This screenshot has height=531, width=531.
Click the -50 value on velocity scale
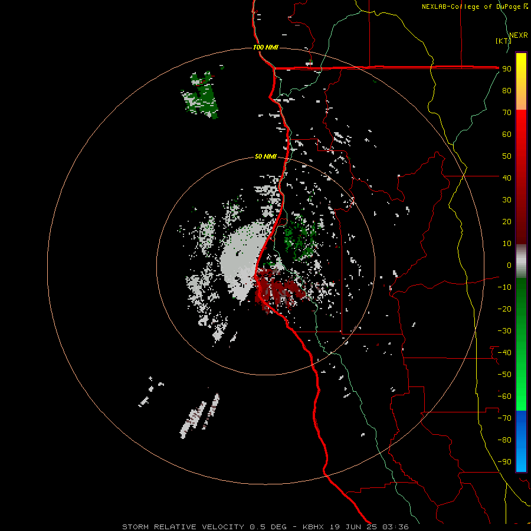coord(504,375)
